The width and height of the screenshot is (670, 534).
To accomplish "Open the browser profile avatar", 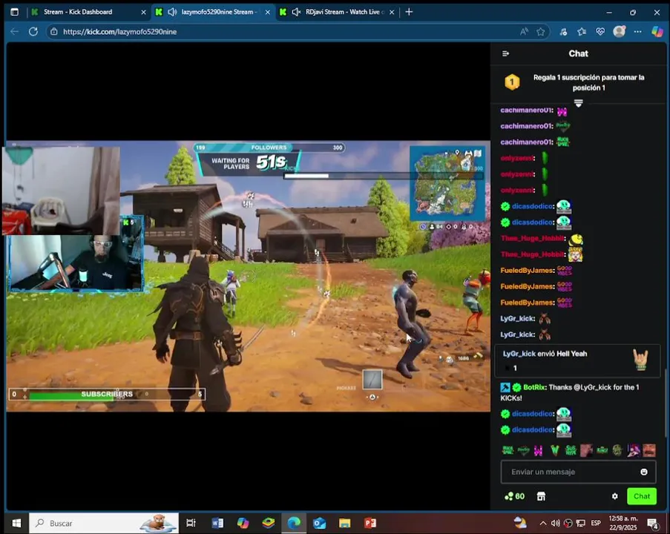I will tap(619, 31).
